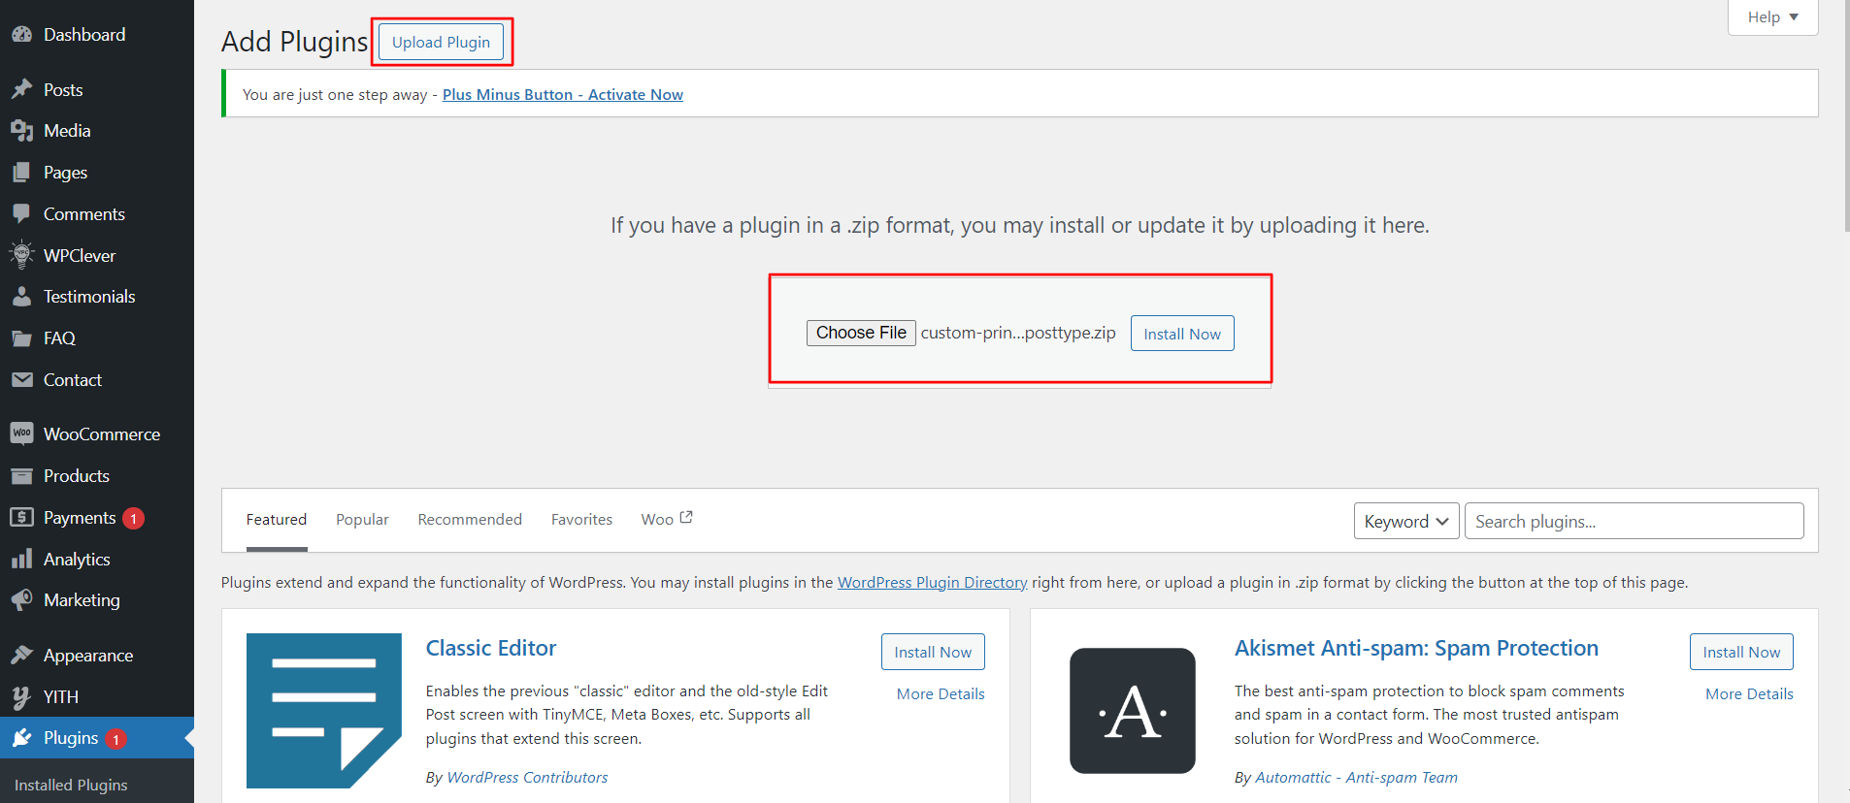Open Automattic - Anti-spam Team author link
This screenshot has width=1850, height=803.
(x=1356, y=777)
